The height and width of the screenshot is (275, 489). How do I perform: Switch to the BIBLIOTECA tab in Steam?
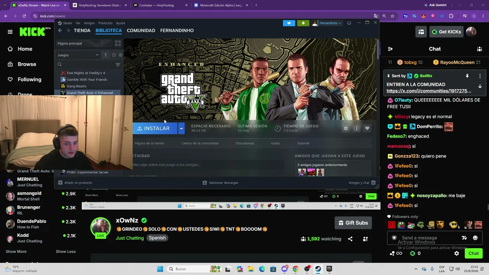click(x=108, y=31)
